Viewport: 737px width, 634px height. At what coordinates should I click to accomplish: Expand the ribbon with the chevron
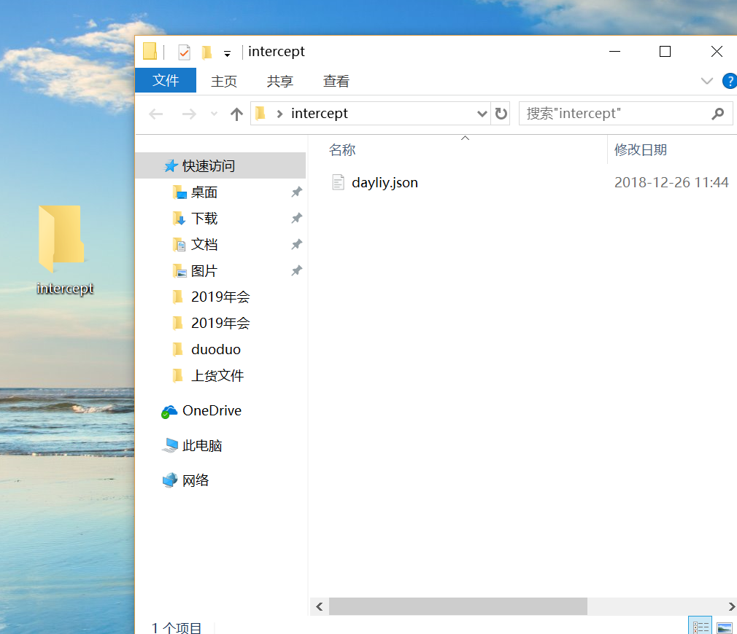point(706,81)
